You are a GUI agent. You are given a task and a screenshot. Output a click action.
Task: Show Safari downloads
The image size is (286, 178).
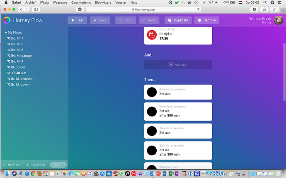(x=254, y=9)
